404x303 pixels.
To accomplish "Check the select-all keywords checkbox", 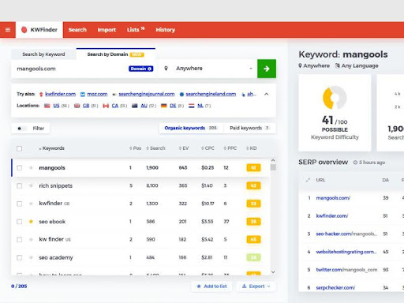I will 19,148.
